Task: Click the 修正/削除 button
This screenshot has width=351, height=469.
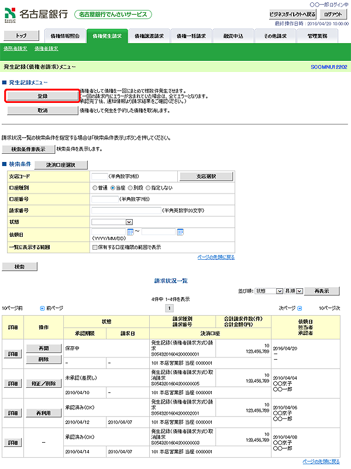Action: (44, 384)
